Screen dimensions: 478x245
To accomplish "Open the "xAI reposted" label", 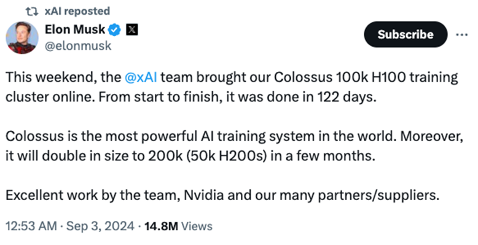I will point(77,11).
